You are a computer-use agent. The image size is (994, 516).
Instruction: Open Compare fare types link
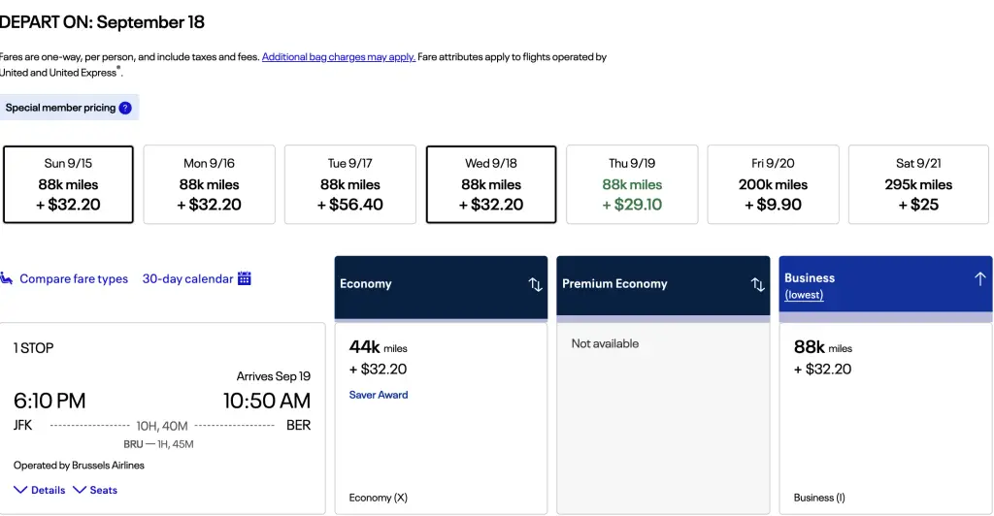tap(74, 279)
